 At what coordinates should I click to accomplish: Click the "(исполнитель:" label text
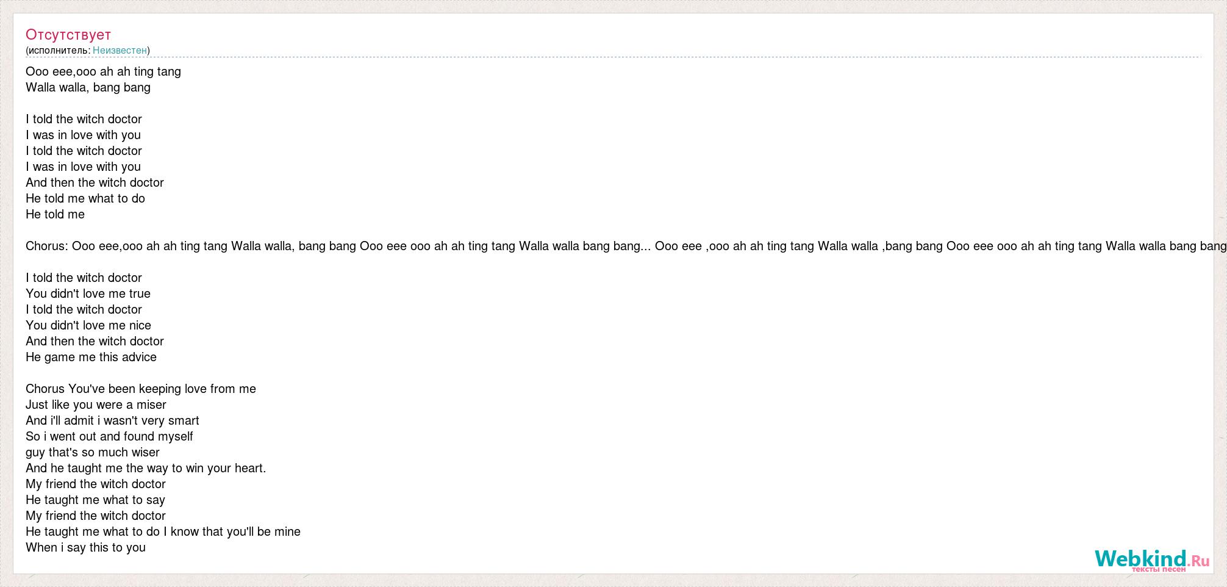[58, 50]
